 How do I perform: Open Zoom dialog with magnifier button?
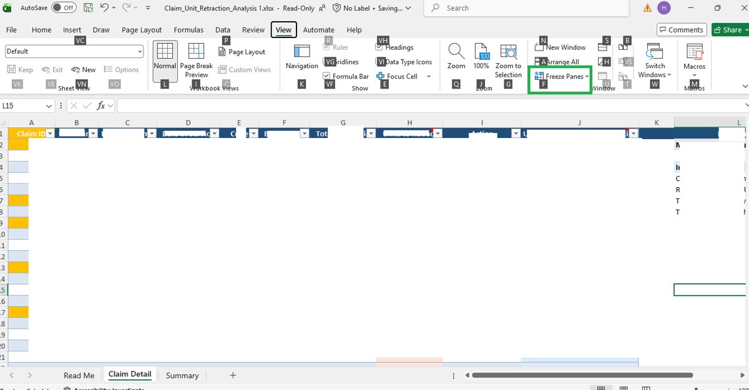click(x=456, y=57)
